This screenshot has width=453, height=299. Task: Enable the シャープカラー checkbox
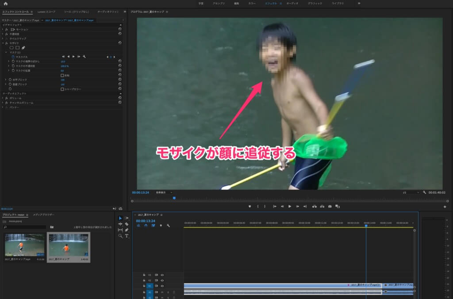(x=61, y=89)
